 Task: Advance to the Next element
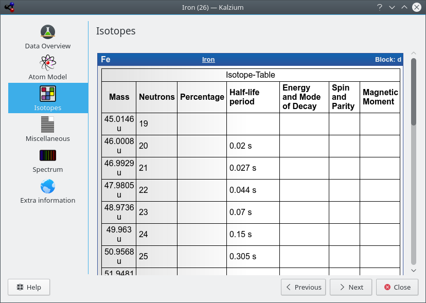[x=350, y=287]
